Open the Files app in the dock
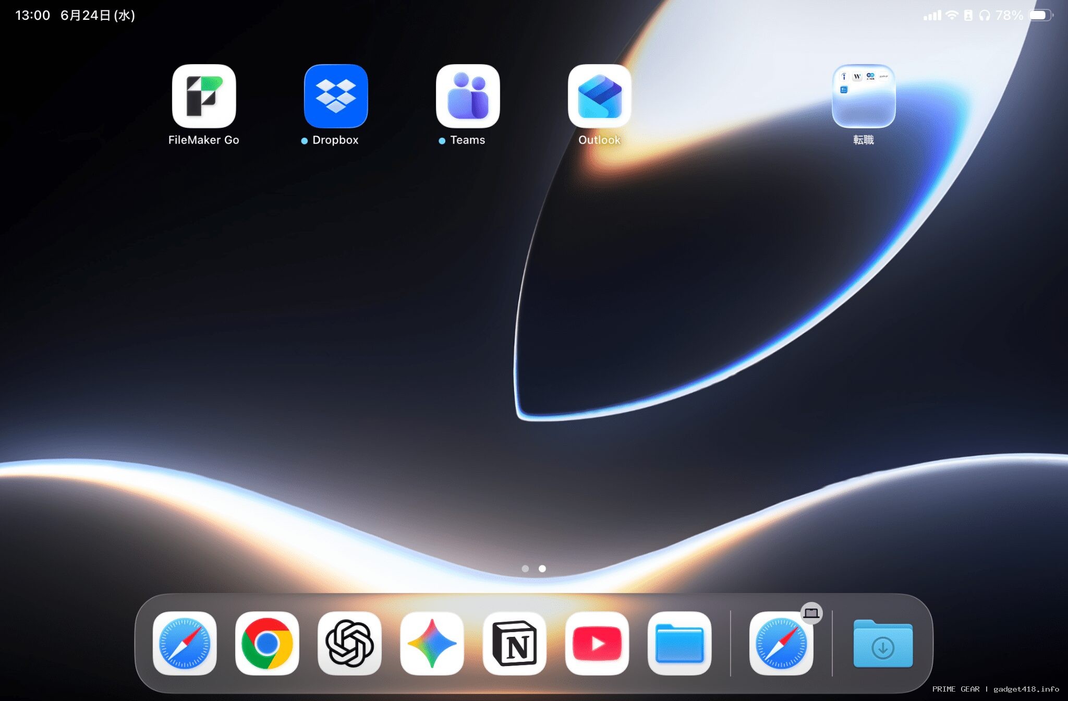The image size is (1068, 701). tap(679, 643)
